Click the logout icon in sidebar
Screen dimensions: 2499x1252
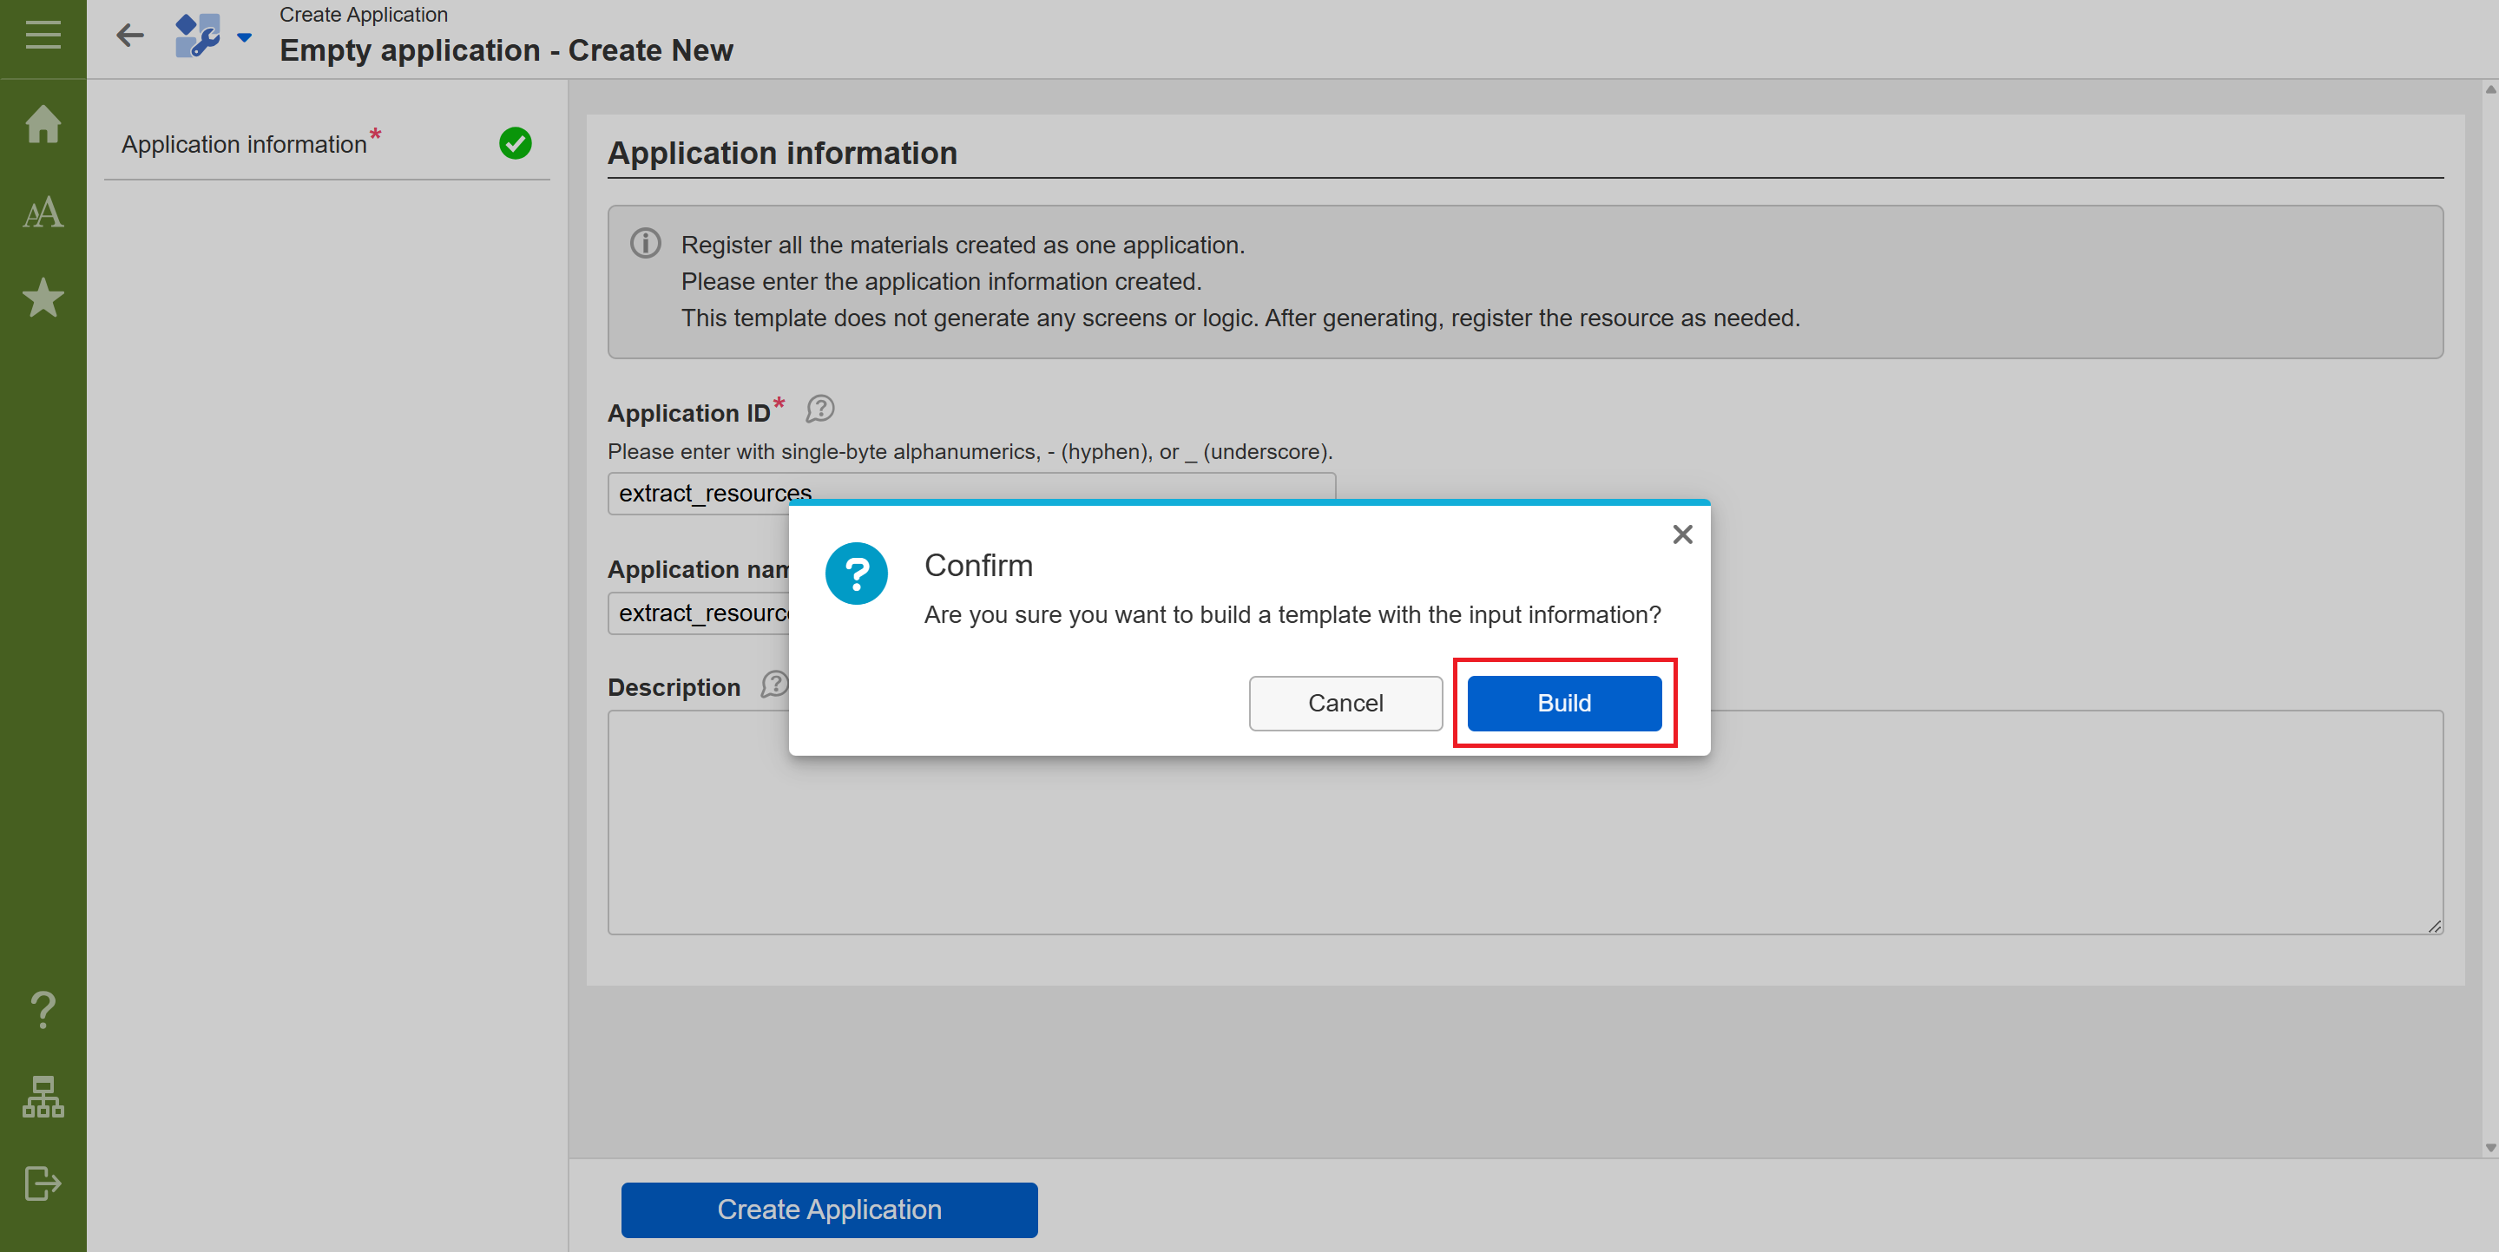point(43,1183)
